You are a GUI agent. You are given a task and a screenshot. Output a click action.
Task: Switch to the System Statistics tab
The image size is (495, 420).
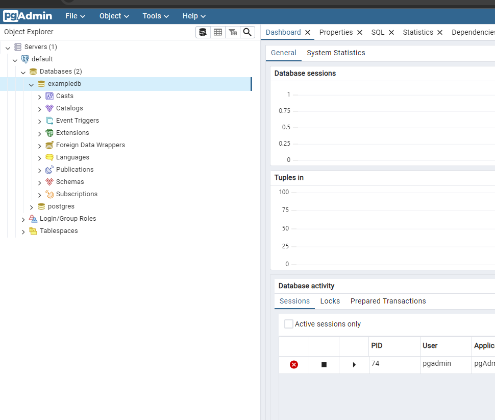(336, 53)
